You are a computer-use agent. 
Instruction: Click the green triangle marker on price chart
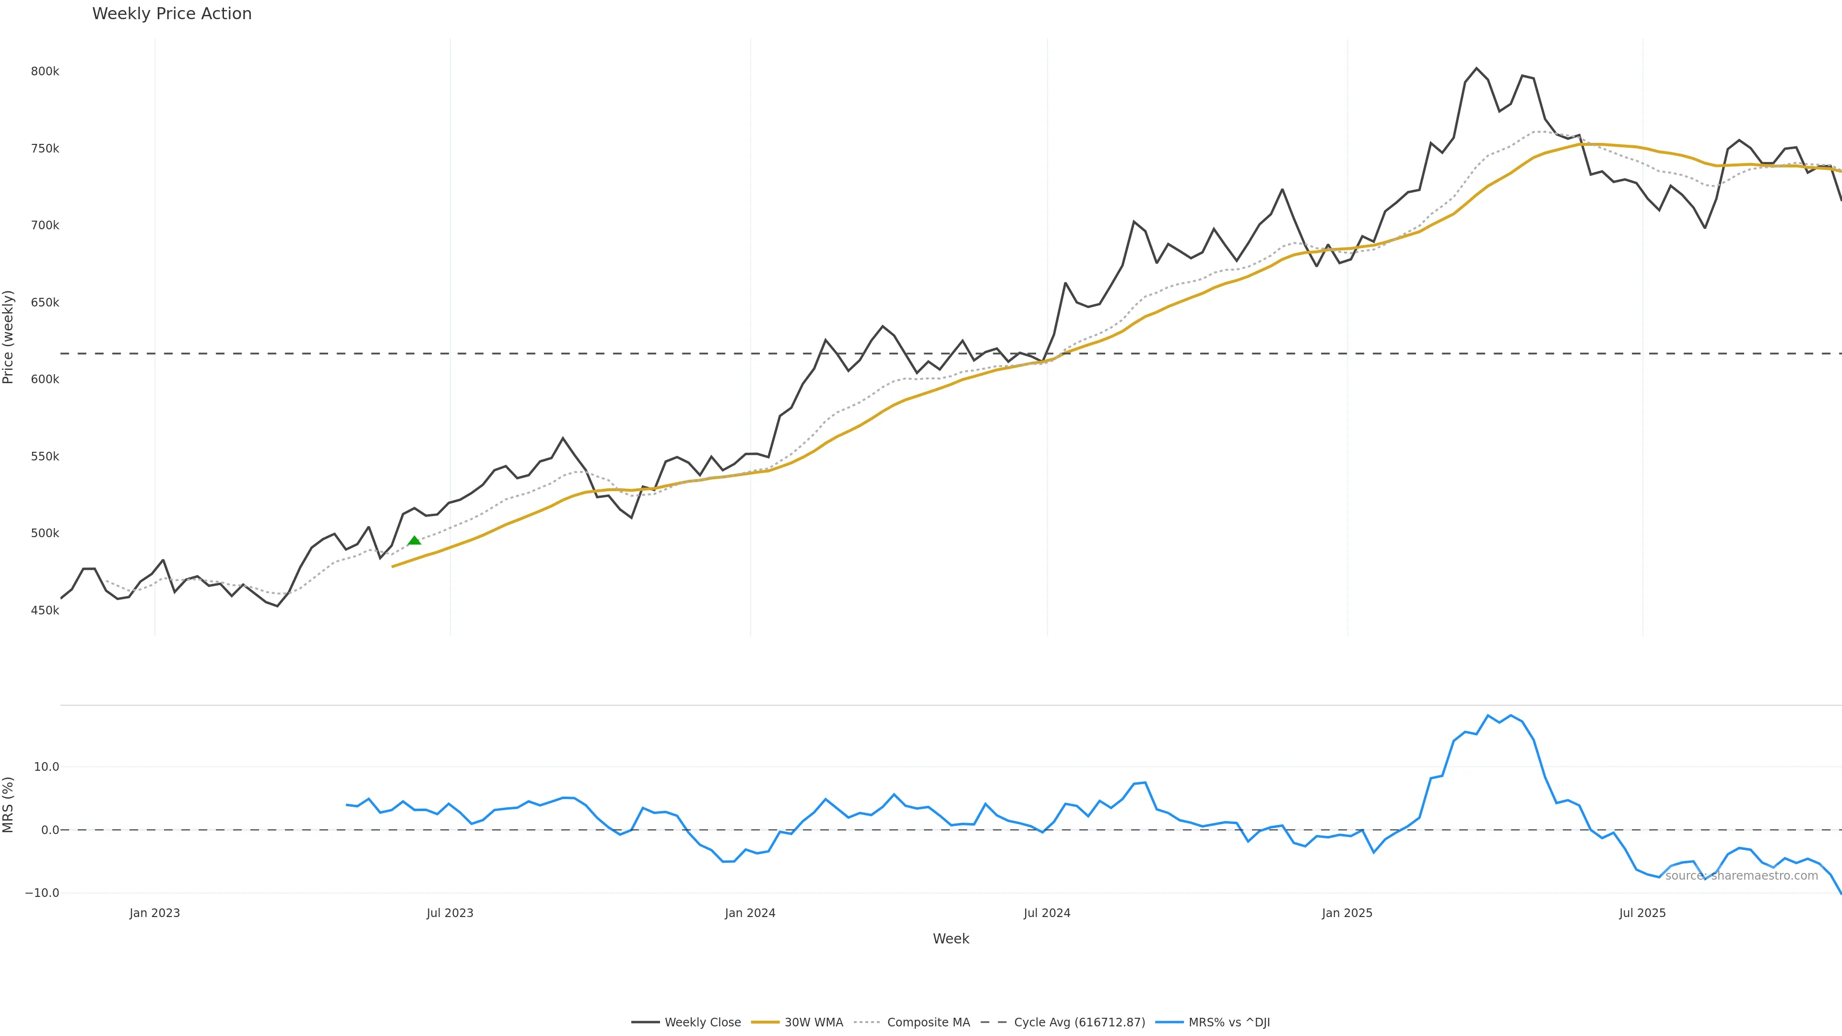click(414, 541)
